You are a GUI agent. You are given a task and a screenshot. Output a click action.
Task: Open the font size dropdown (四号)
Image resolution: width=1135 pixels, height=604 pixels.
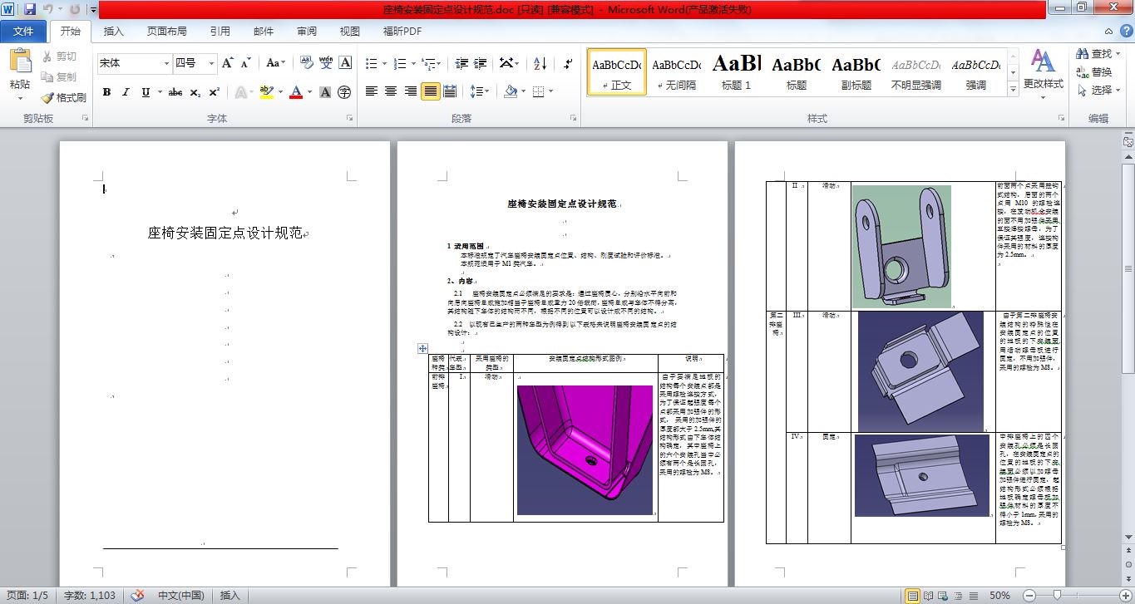(211, 63)
